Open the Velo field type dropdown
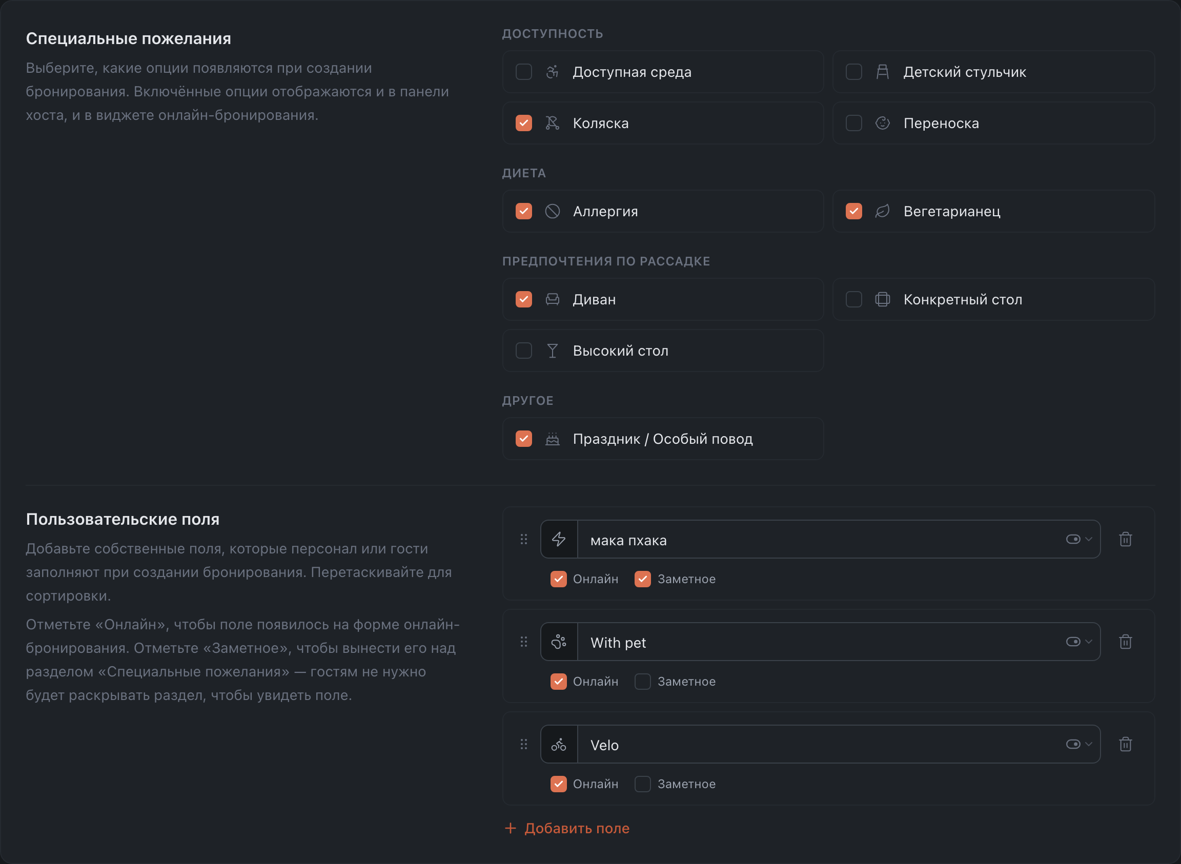1181x864 pixels. 1079,744
